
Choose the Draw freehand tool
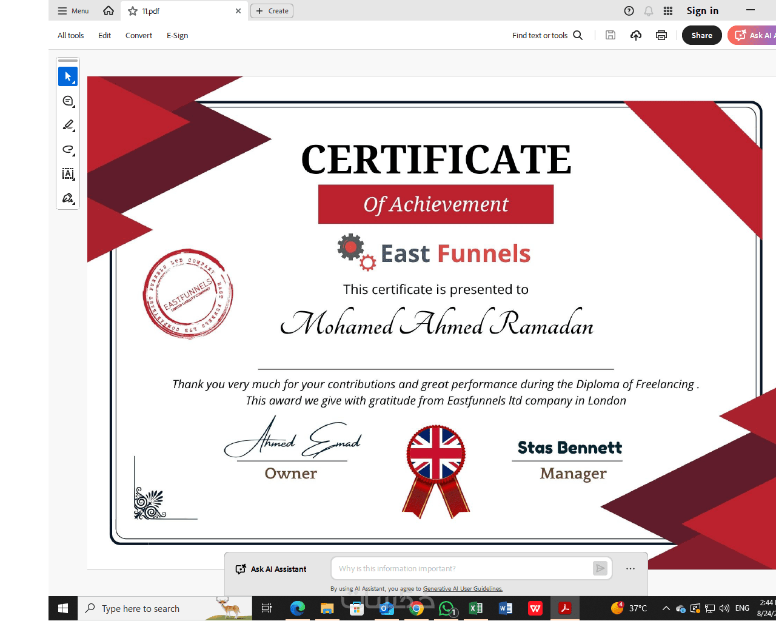pyautogui.click(x=68, y=149)
